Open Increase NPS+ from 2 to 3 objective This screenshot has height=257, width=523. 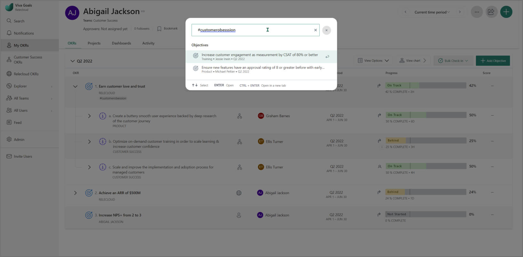click(120, 215)
